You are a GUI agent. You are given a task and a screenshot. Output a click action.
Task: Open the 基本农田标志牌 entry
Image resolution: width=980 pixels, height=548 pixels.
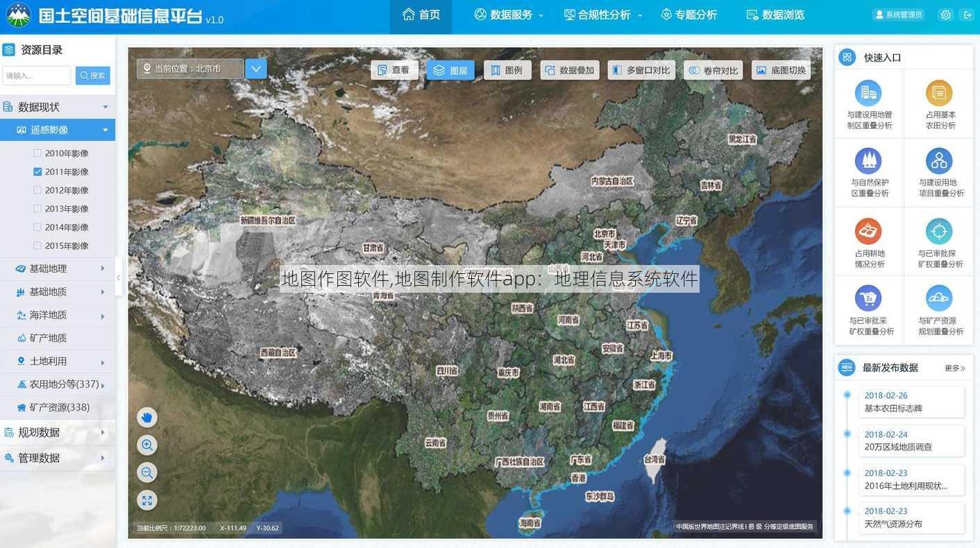913,402
